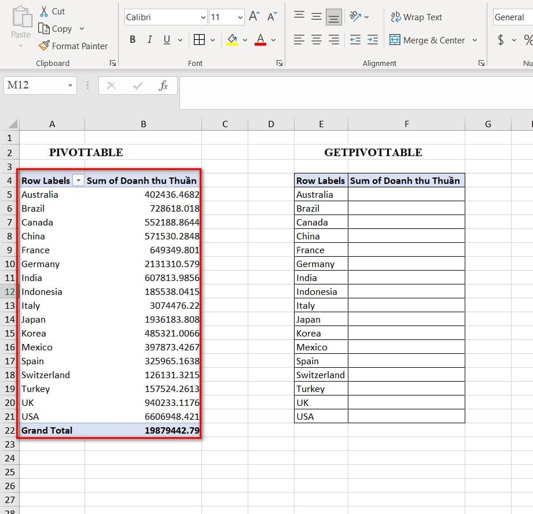Apply cell borders icon
Image resolution: width=533 pixels, height=514 pixels.
[x=199, y=40]
